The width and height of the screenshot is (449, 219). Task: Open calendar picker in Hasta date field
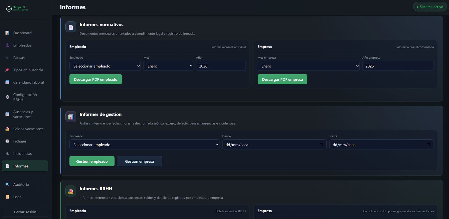pos(428,144)
